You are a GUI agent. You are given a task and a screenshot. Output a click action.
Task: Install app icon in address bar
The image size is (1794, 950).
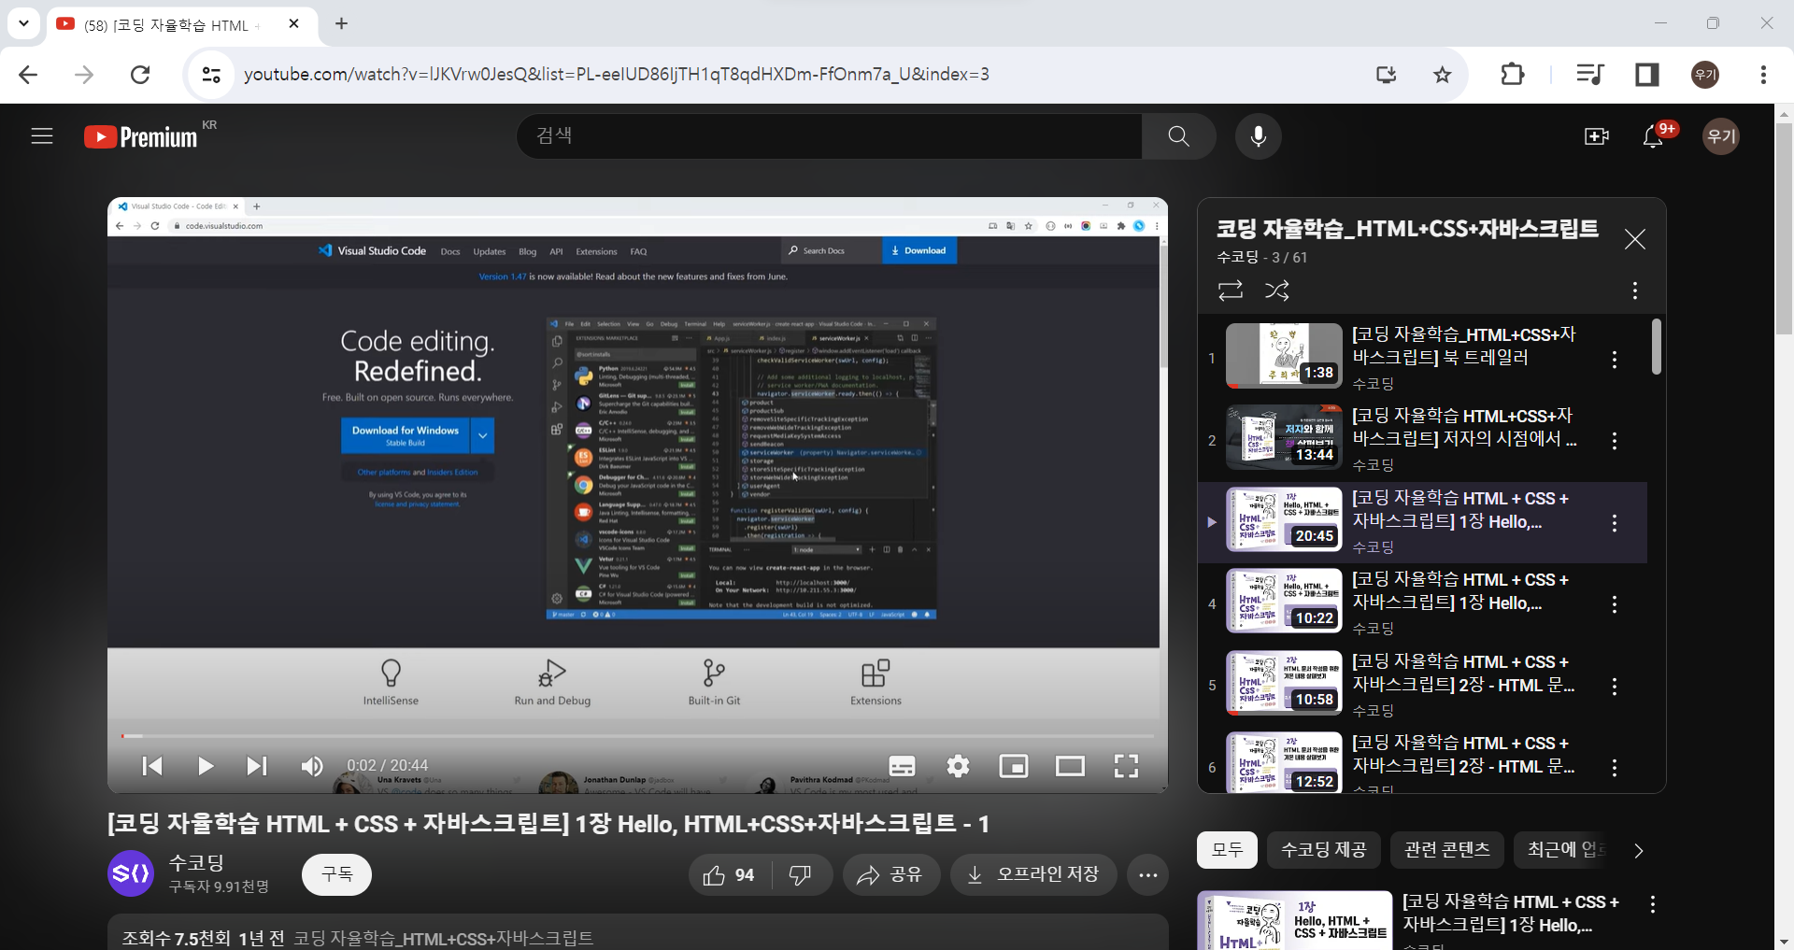coord(1387,75)
